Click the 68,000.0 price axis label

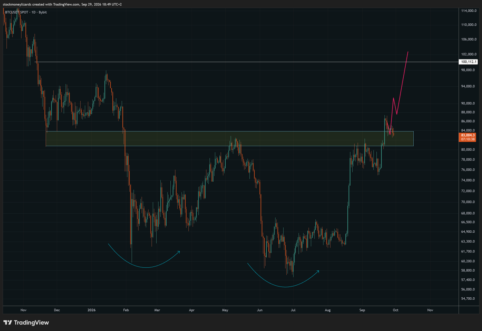point(469,213)
